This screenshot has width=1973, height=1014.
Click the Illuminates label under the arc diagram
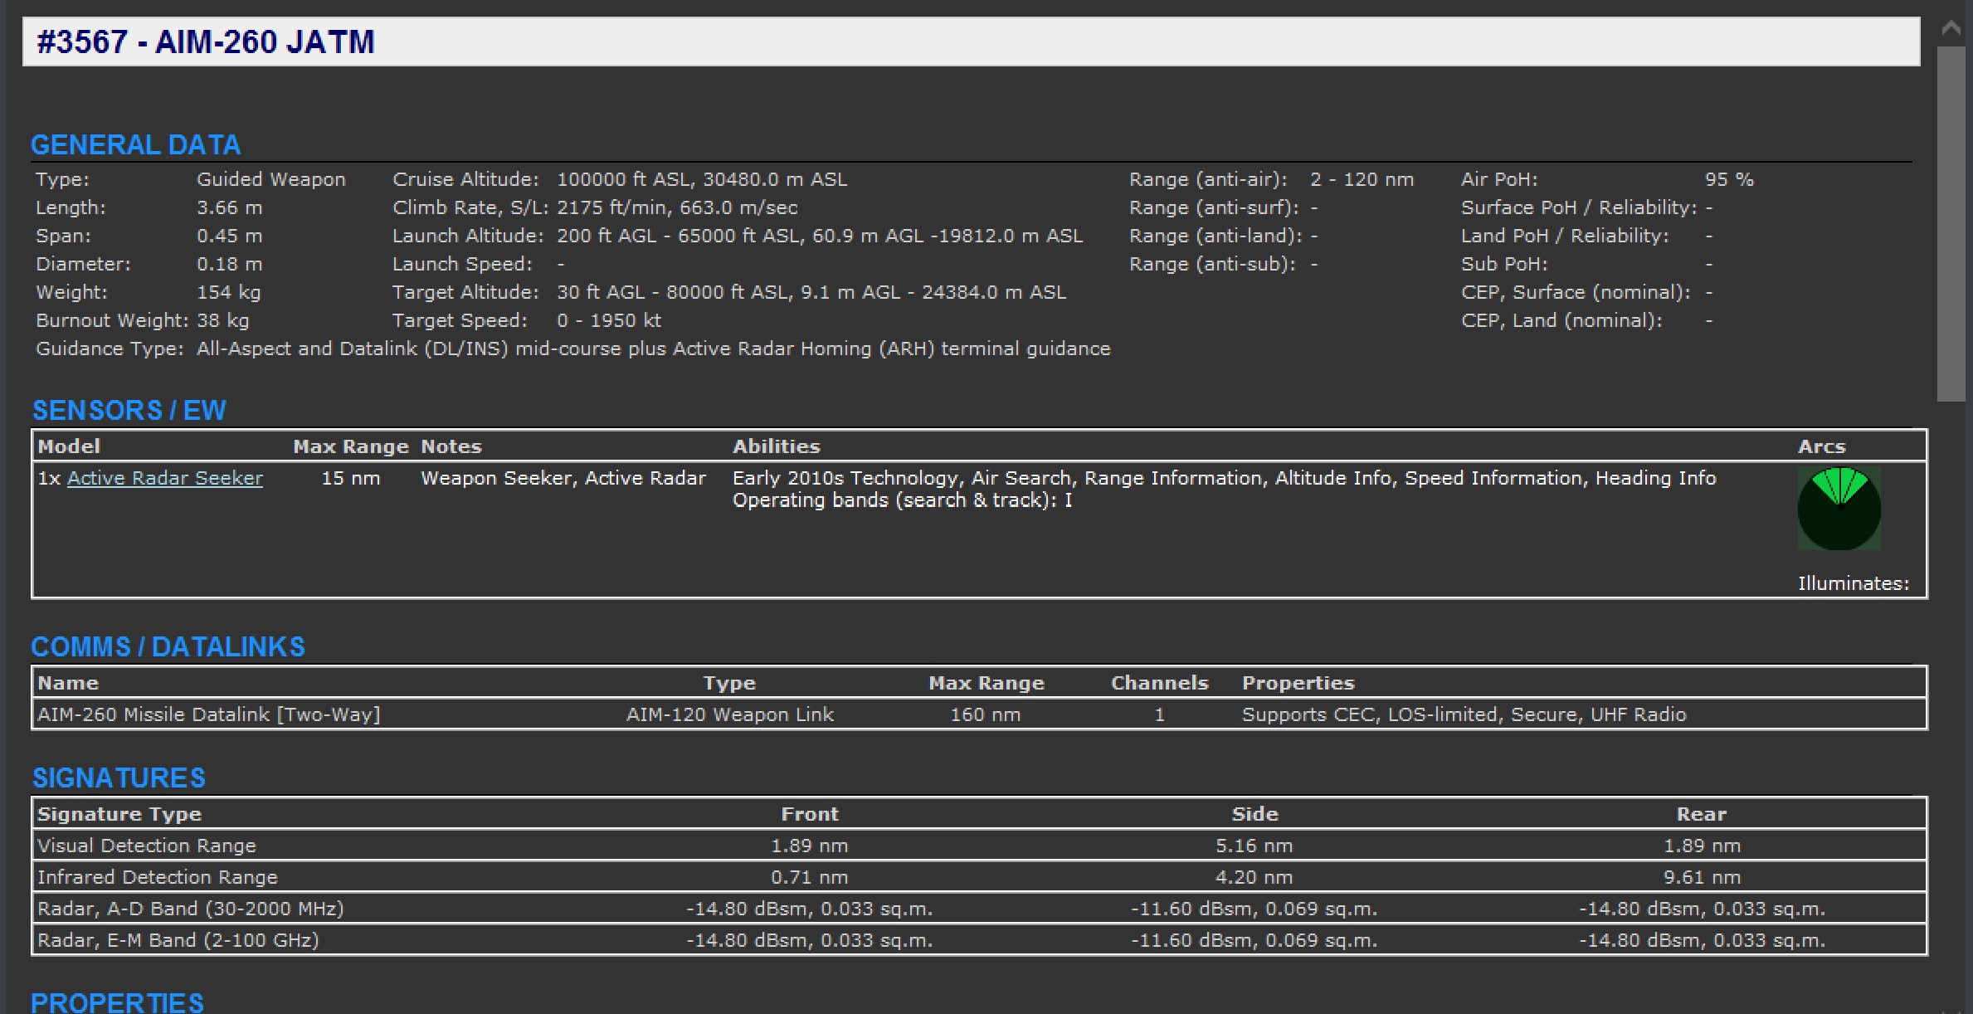coord(1854,583)
